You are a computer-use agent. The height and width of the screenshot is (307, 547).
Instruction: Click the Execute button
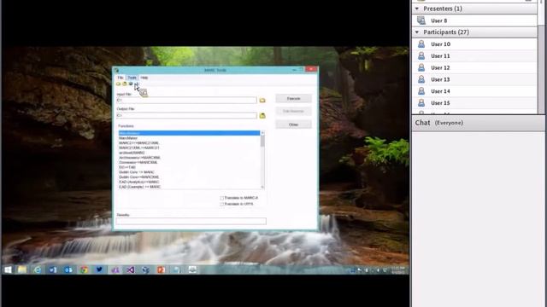click(x=293, y=99)
